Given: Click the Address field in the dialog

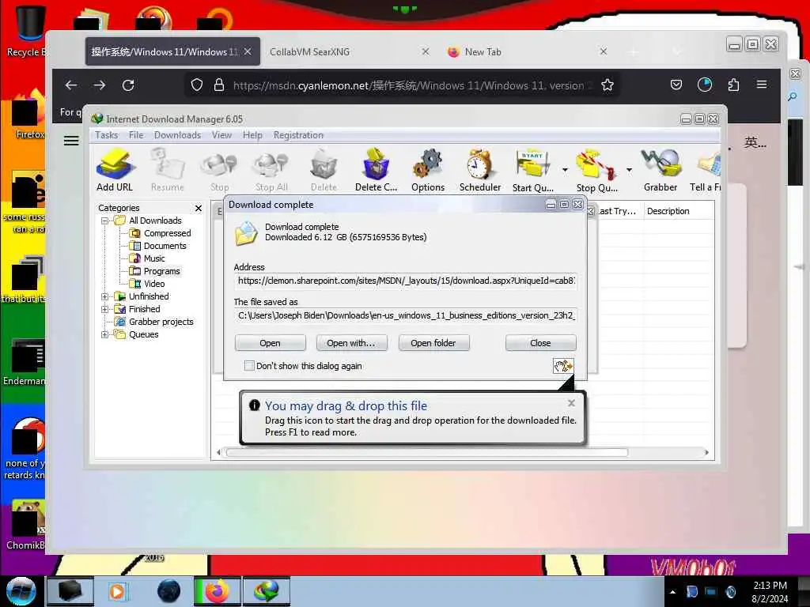Looking at the screenshot, I should click(x=406, y=281).
